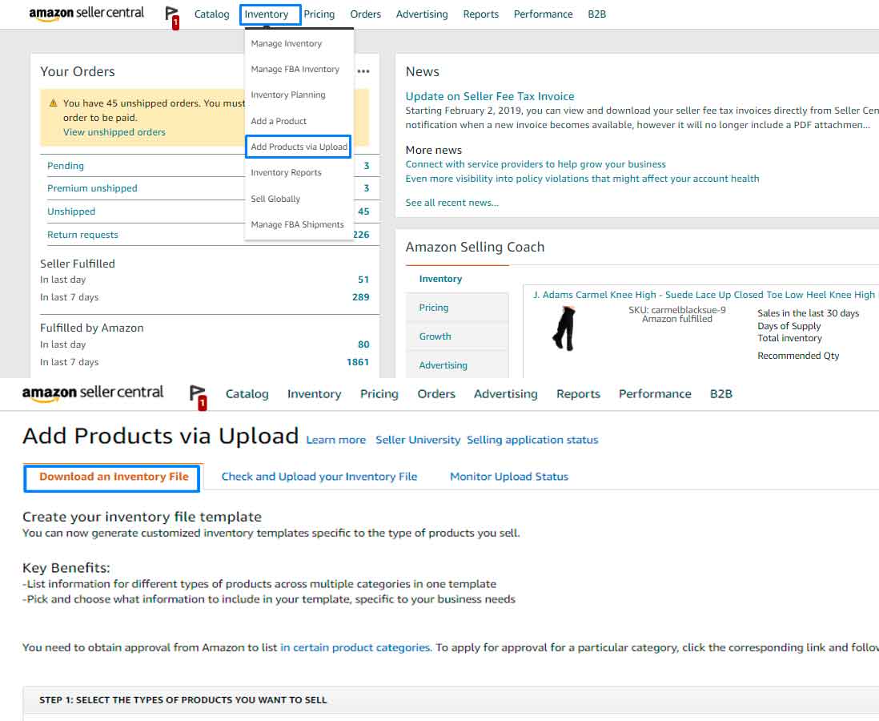The width and height of the screenshot is (879, 721).
Task: Click B2B in the lower navigation bar
Action: [721, 394]
